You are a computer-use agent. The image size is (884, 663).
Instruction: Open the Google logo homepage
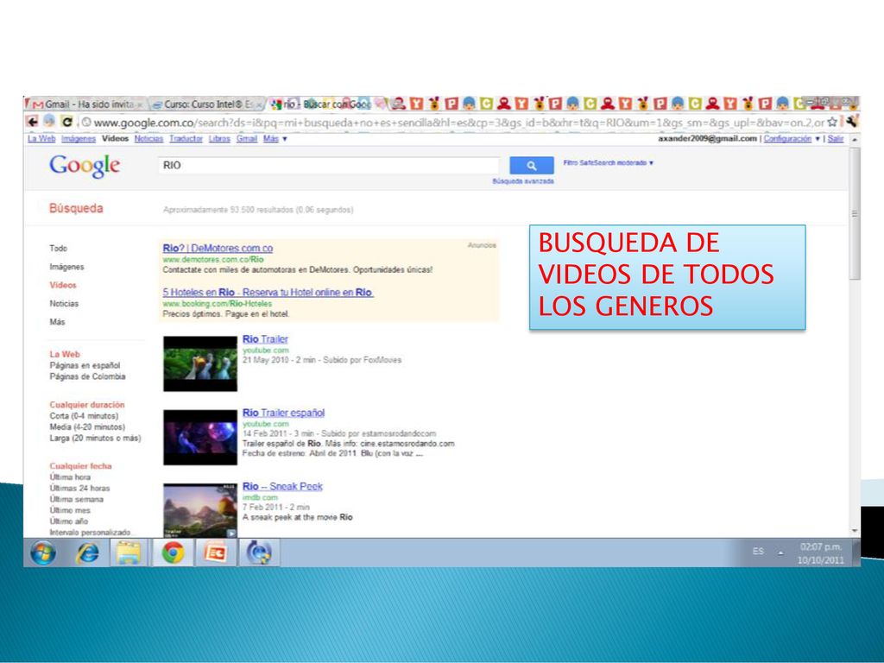coord(85,166)
